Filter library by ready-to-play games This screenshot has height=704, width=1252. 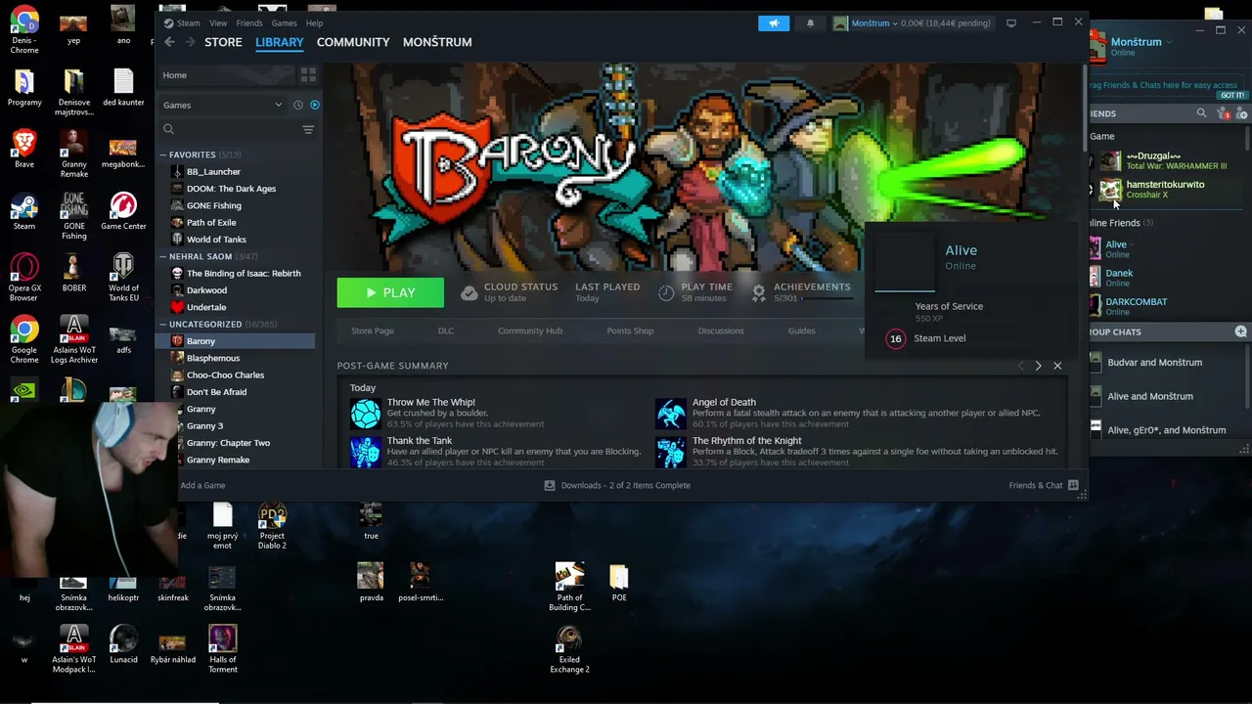point(314,105)
